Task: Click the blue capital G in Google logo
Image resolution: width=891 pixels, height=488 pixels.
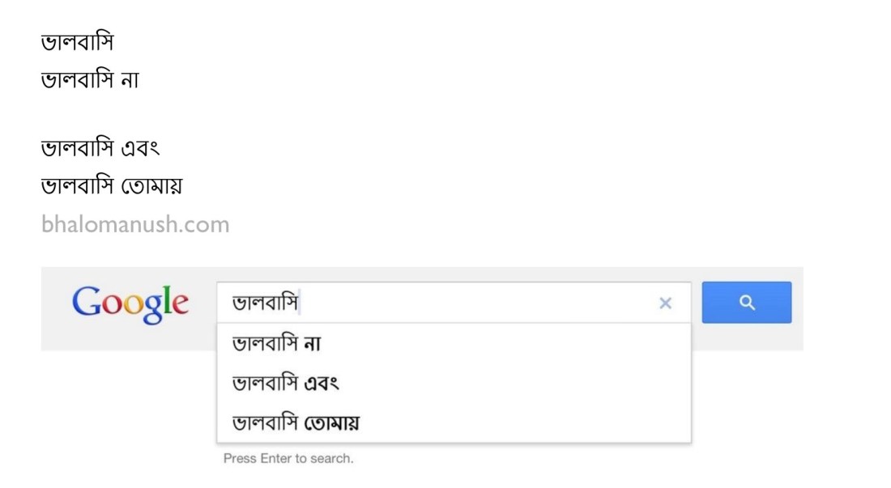Action: [x=85, y=302]
